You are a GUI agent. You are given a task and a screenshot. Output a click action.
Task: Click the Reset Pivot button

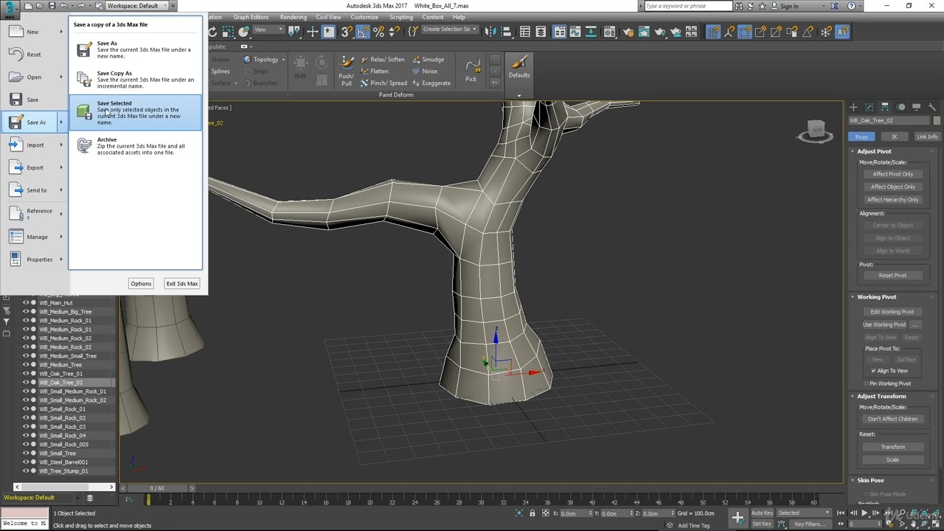[x=892, y=275]
